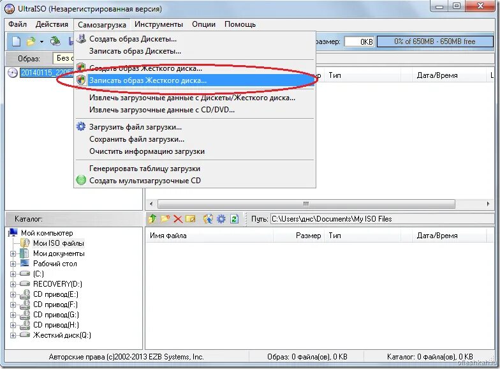The image size is (500, 369).
Task: Select the 20140115 image root node
Action: point(47,73)
